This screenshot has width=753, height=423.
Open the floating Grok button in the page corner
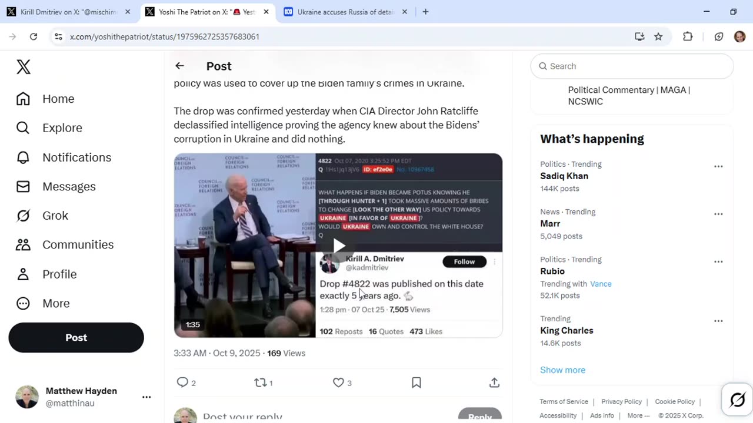point(737,400)
